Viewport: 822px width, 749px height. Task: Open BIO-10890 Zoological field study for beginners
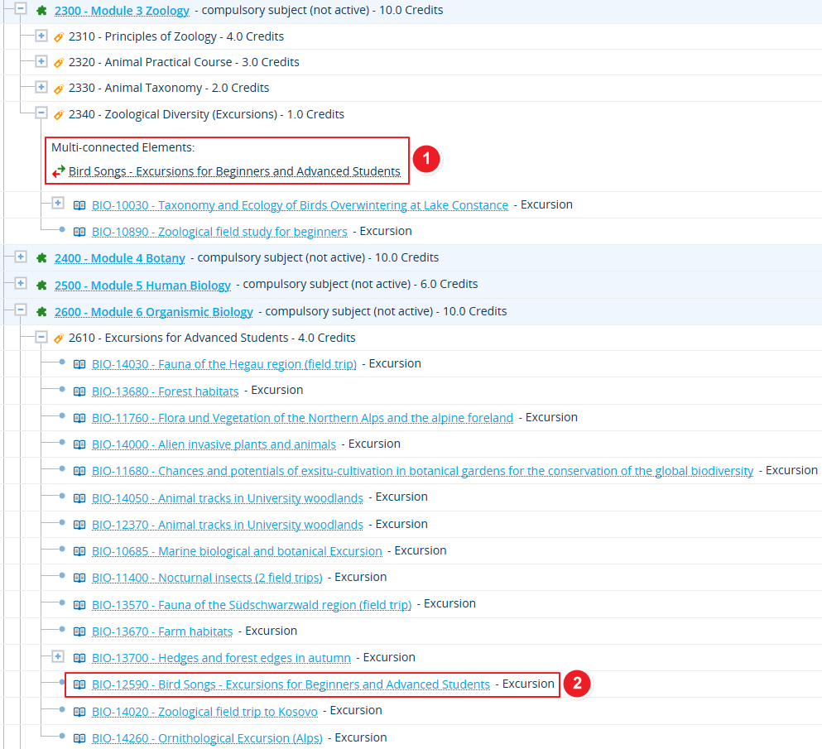point(219,232)
